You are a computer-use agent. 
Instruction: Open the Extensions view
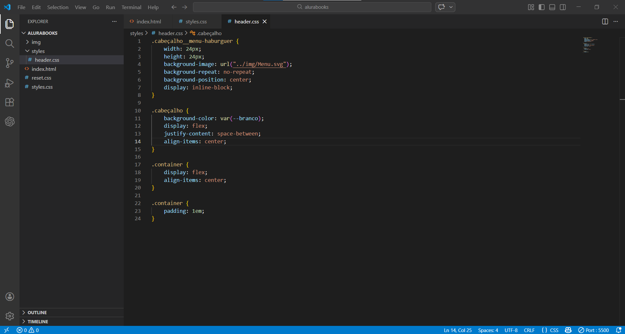(x=10, y=102)
